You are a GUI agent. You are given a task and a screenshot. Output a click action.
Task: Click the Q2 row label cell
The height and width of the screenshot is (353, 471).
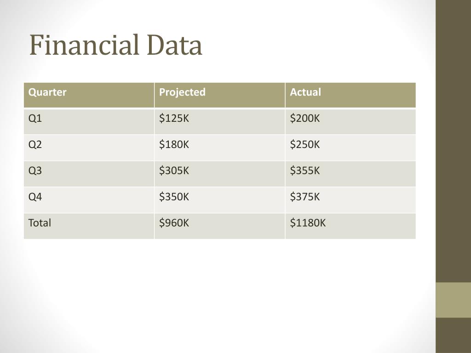pyautogui.click(x=89, y=148)
